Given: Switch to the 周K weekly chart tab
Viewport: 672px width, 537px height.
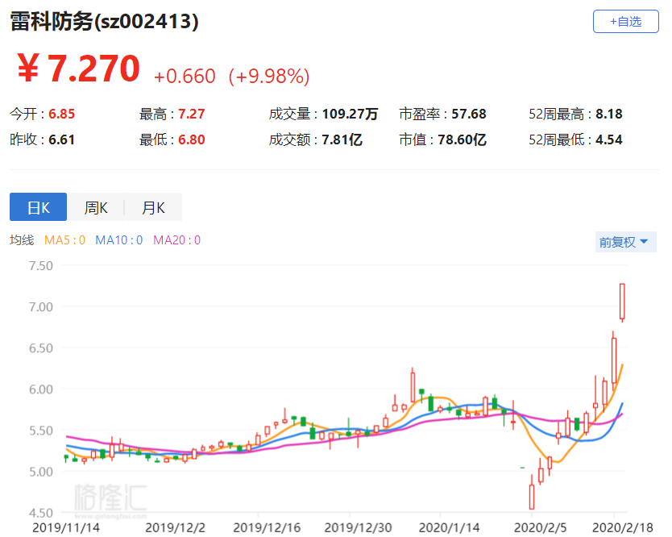Looking at the screenshot, I should coord(96,207).
